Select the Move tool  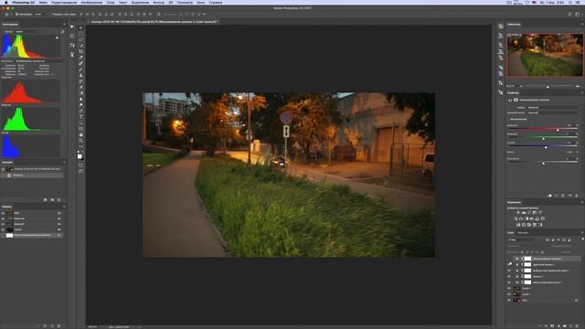tap(81, 27)
